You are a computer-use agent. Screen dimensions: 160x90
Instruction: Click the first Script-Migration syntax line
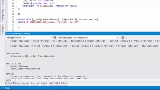pos(85,41)
